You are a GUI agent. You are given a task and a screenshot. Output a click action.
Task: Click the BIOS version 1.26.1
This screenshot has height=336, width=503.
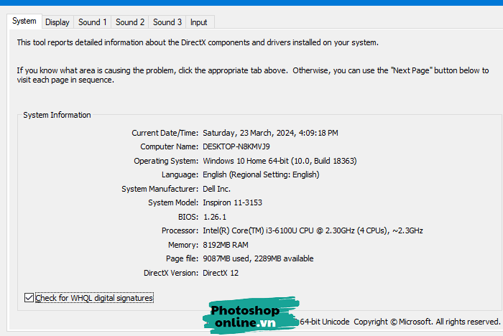tap(215, 217)
